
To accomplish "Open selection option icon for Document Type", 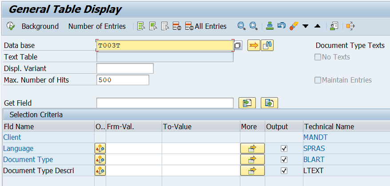I will (100, 159).
